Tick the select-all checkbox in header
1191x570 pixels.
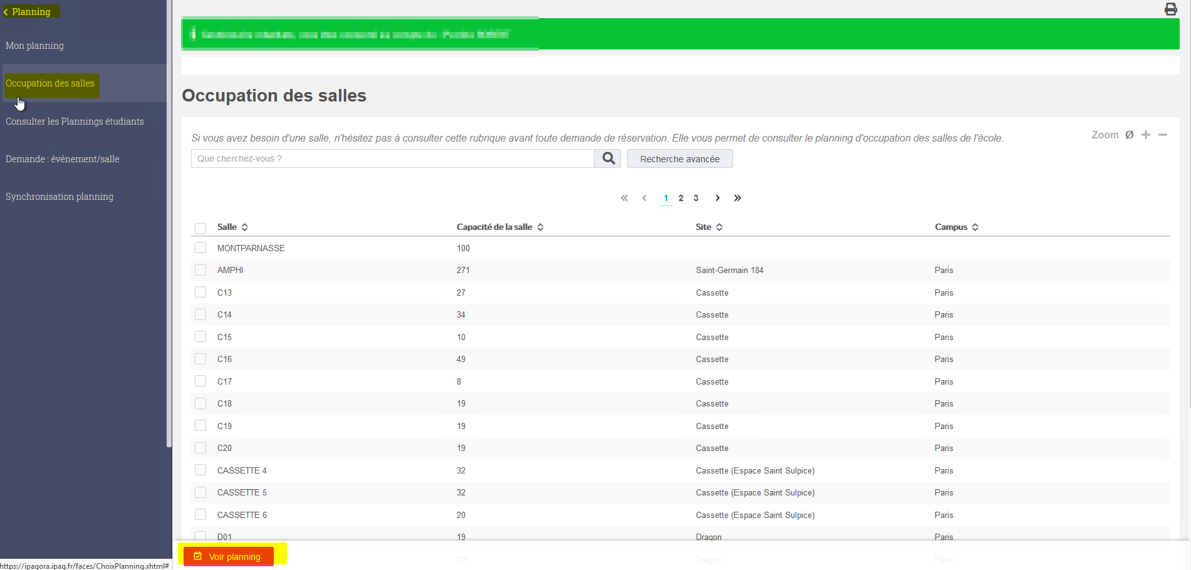200,228
